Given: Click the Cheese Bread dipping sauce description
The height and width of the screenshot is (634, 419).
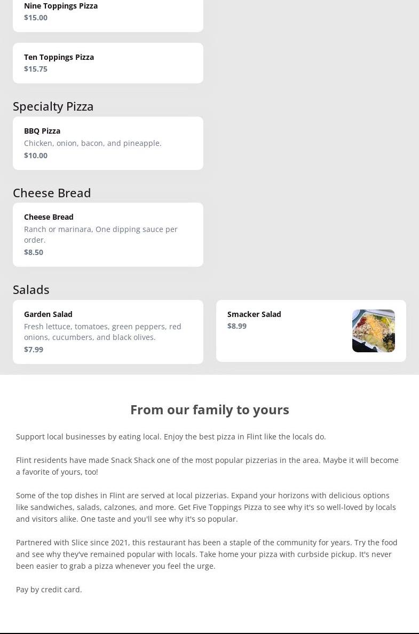Looking at the screenshot, I should tap(100, 235).
